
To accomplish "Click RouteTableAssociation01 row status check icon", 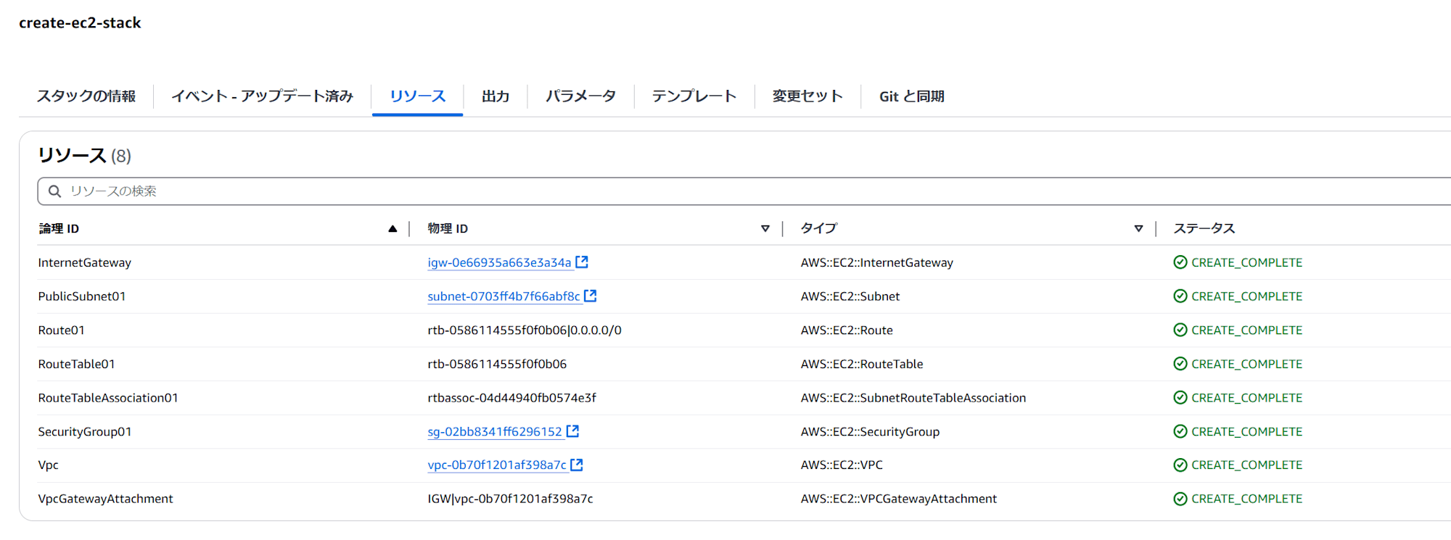I will click(1180, 397).
